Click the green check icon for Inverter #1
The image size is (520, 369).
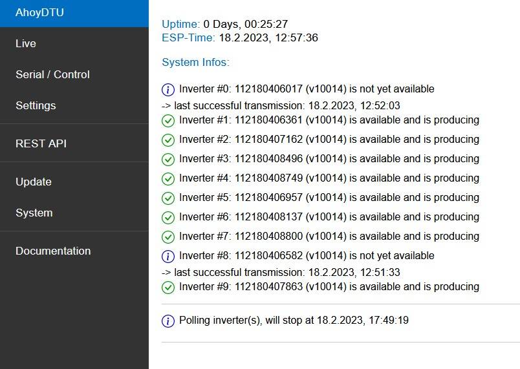(168, 121)
